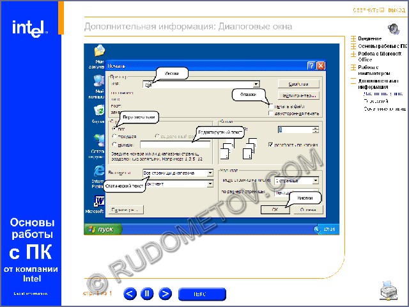This screenshot has width=409, height=307.
Task: Uncheck разобрать по копиям checkbox
Action: pyautogui.click(x=271, y=145)
